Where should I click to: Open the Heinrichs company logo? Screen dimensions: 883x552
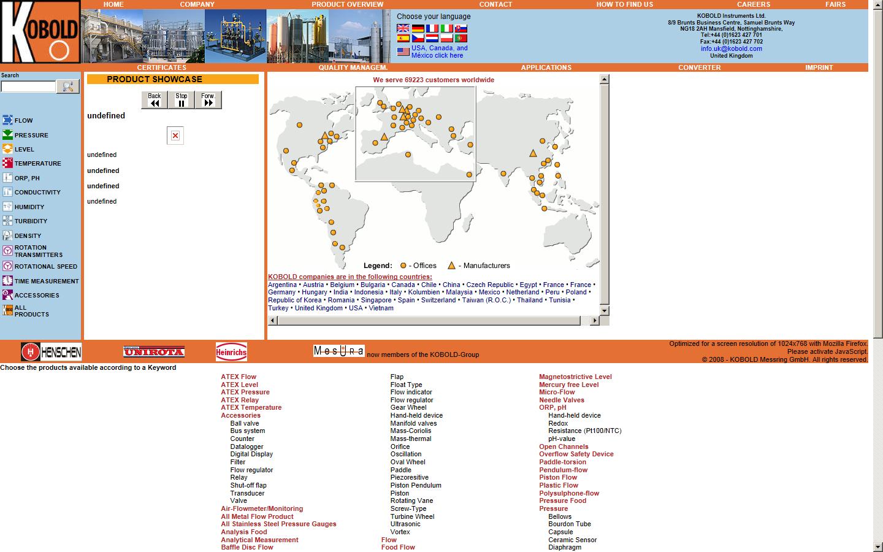231,351
